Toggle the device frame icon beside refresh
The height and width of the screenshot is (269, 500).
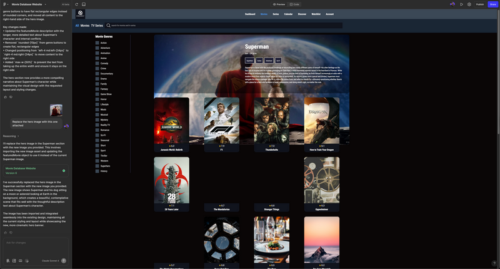point(84,4)
